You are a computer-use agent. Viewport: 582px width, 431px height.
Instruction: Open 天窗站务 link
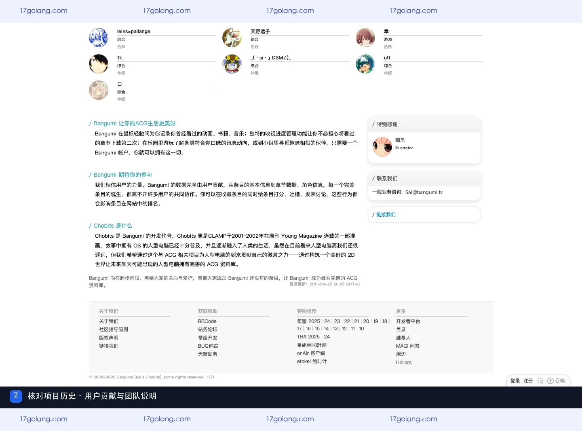pyautogui.click(x=208, y=354)
